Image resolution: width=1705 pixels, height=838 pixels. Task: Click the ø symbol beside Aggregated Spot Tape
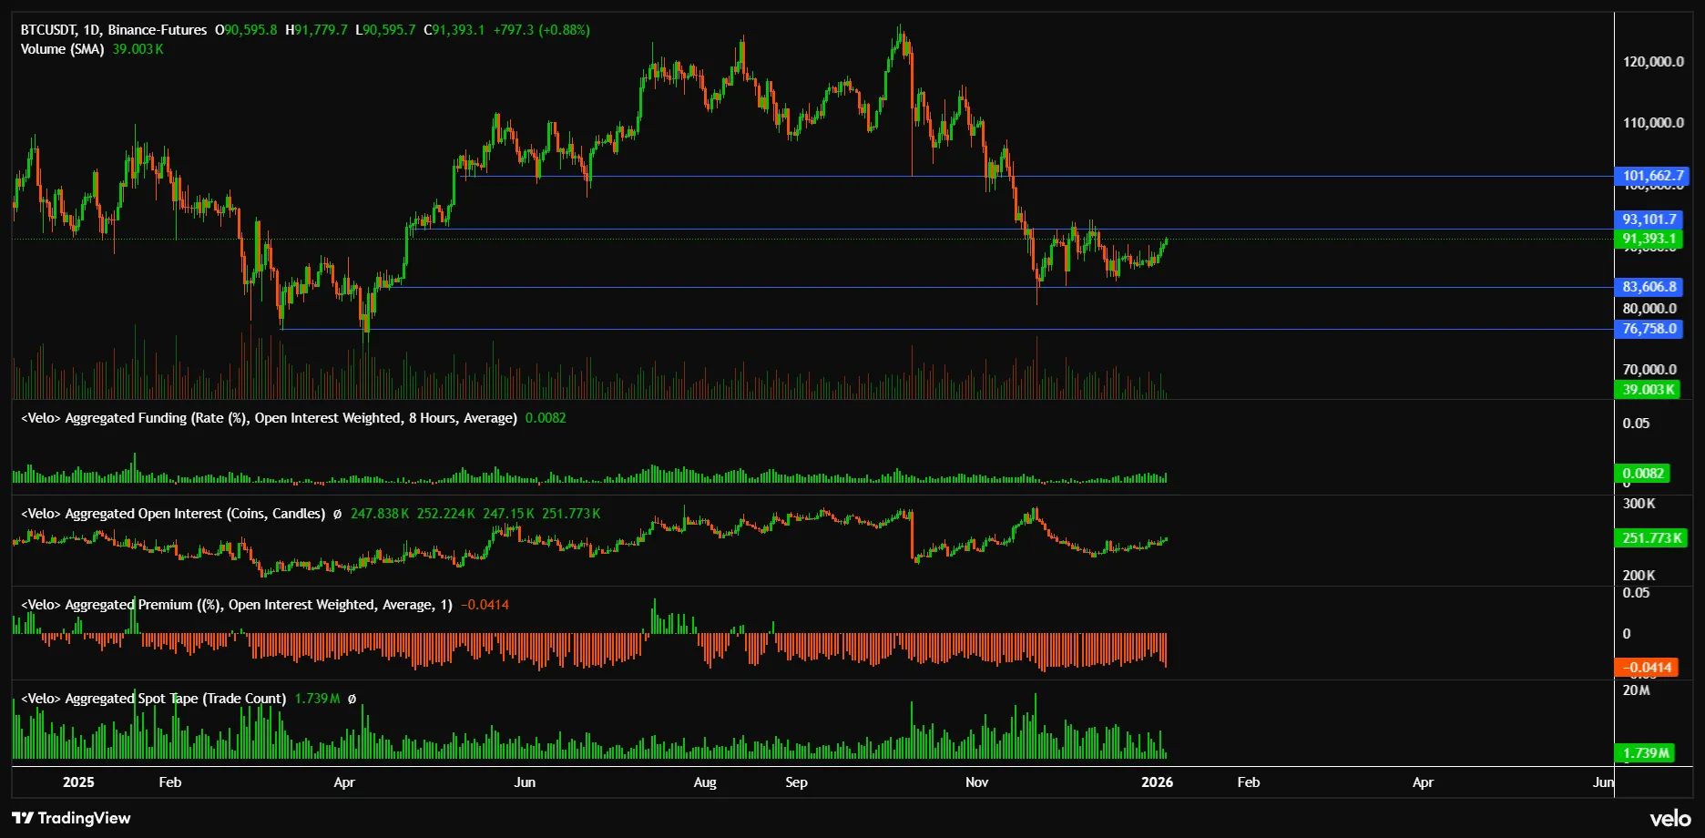tap(352, 699)
